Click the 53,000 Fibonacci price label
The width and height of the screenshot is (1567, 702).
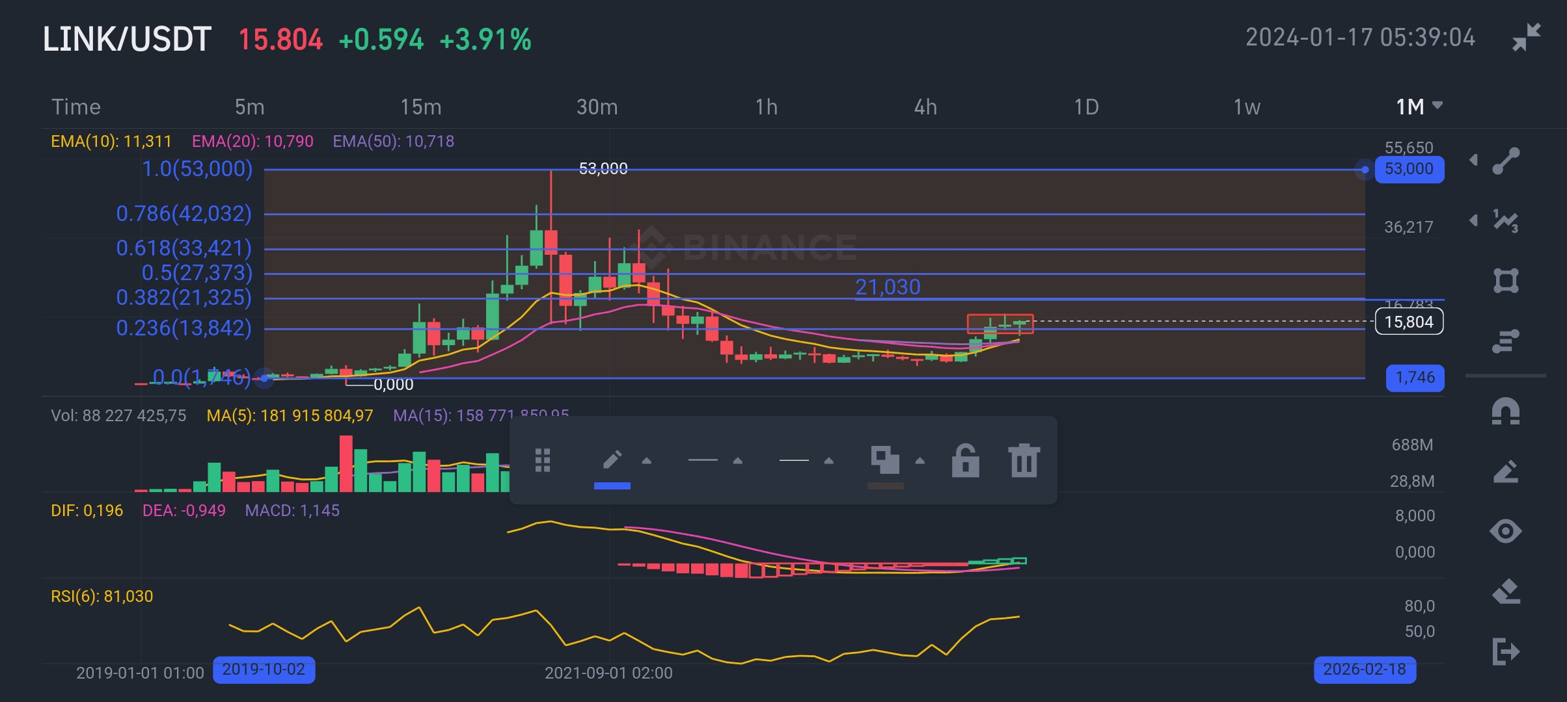click(x=1409, y=169)
